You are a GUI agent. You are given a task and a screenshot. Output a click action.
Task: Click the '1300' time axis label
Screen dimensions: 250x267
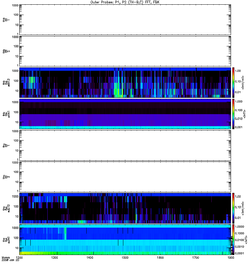(54, 258)
